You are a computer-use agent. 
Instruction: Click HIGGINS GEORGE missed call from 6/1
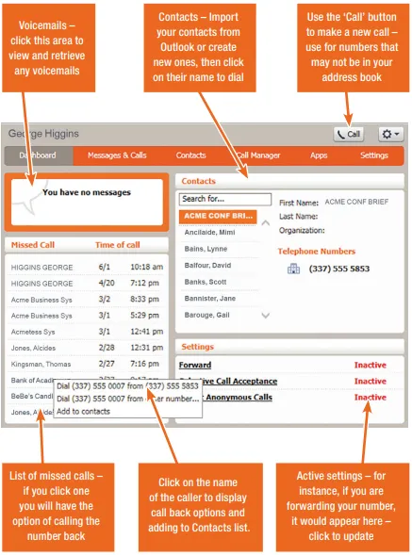tap(87, 268)
